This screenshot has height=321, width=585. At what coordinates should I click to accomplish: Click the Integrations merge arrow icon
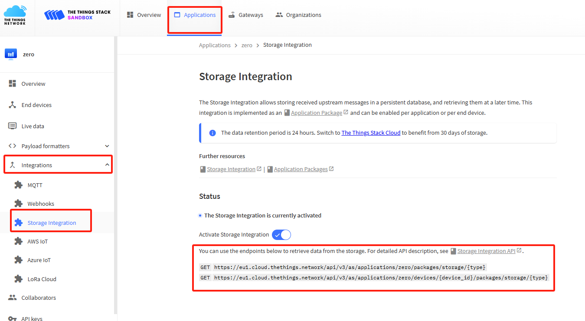pos(13,165)
